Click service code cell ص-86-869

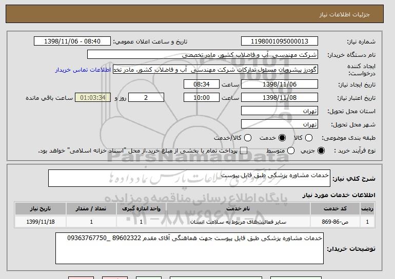[335, 222]
